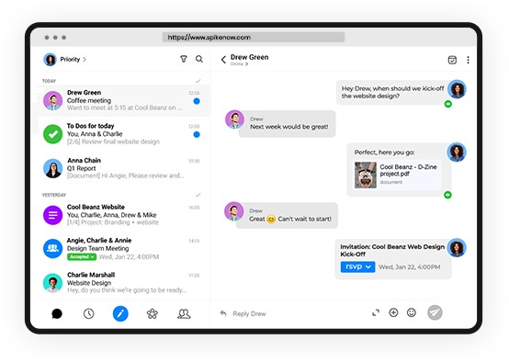Open the three-dot more options menu
509x362 pixels.
point(468,60)
